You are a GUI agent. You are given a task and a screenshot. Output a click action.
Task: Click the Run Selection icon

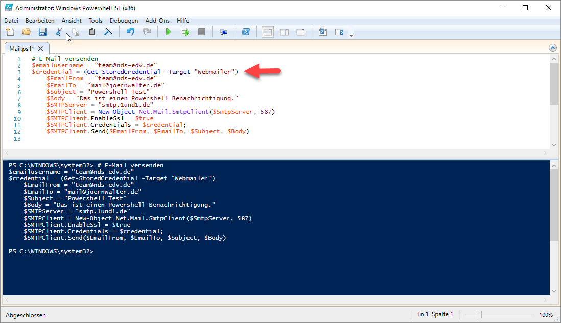coord(184,32)
